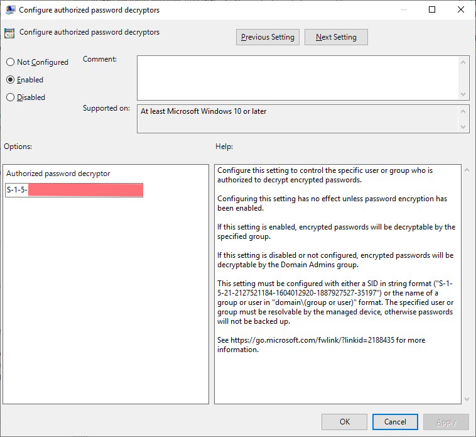Click inside the Comment text box
The image size is (476, 437).
(x=298, y=77)
